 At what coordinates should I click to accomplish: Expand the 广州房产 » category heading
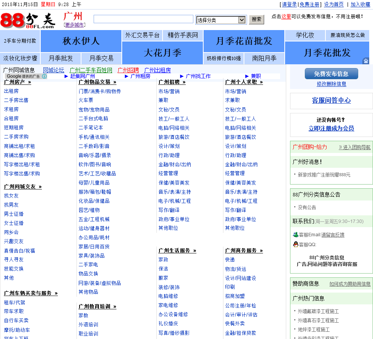[x=18, y=82]
